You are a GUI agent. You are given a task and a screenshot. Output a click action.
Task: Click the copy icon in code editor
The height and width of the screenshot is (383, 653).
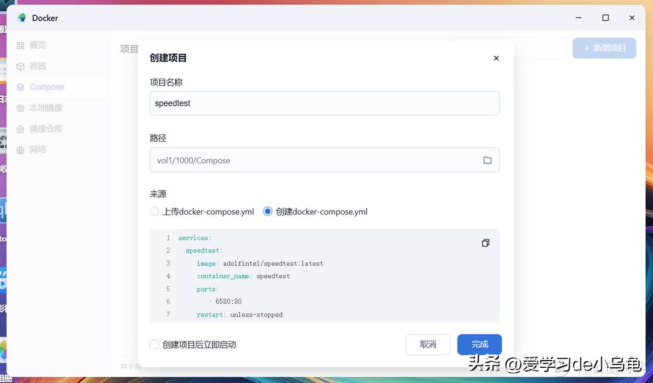pos(485,243)
